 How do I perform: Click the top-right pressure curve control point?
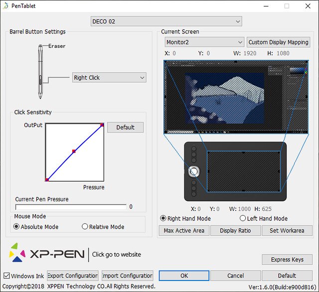[102, 125]
